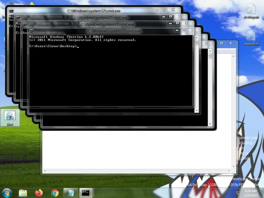Click the "(c) 2011 Microsoft Corporation" line
Image resolution: width=264 pixels, height=198 pixels.
click(x=83, y=40)
